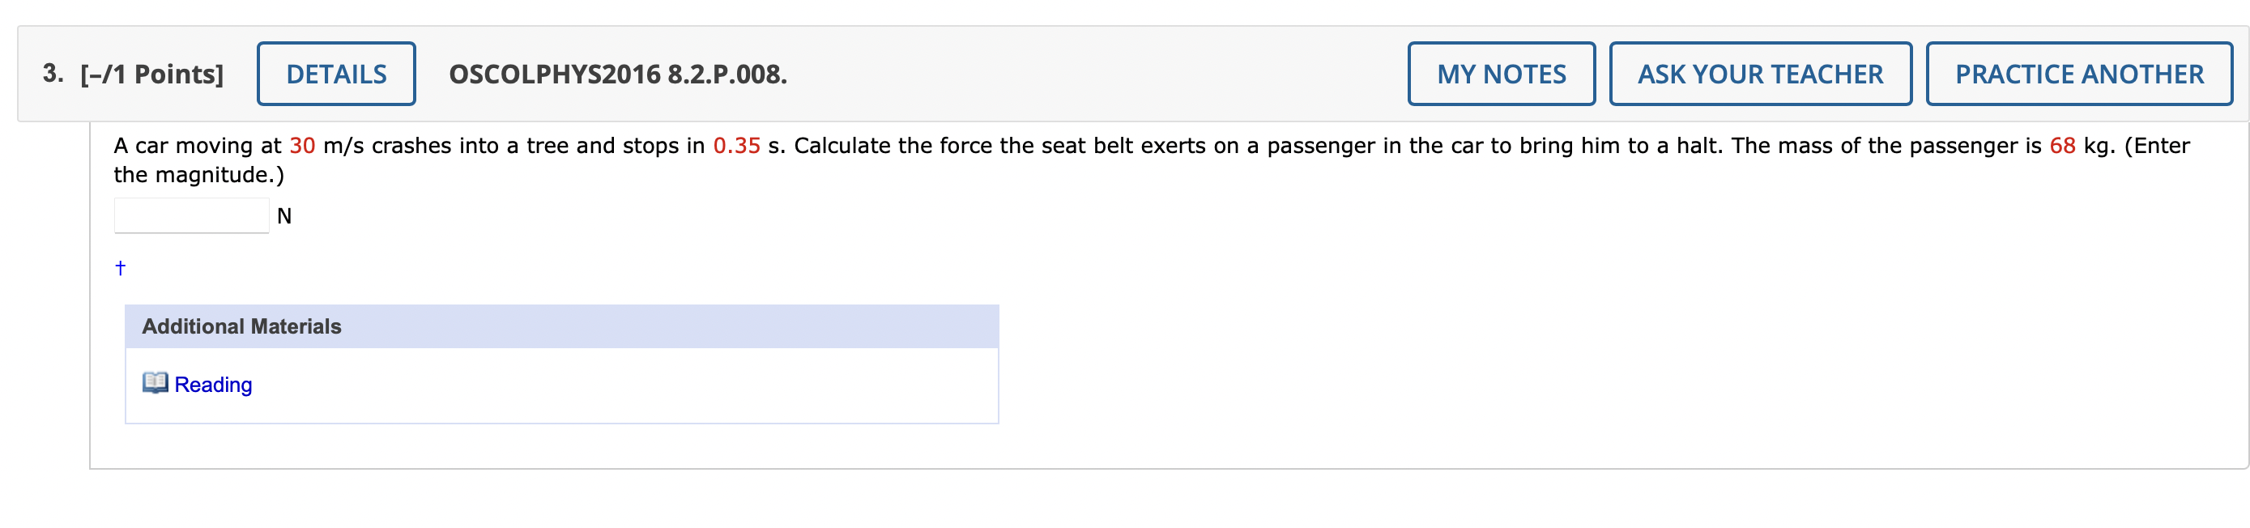This screenshot has height=528, width=2250.
Task: Open the DETAILS button for question 3
Action: click(x=336, y=75)
